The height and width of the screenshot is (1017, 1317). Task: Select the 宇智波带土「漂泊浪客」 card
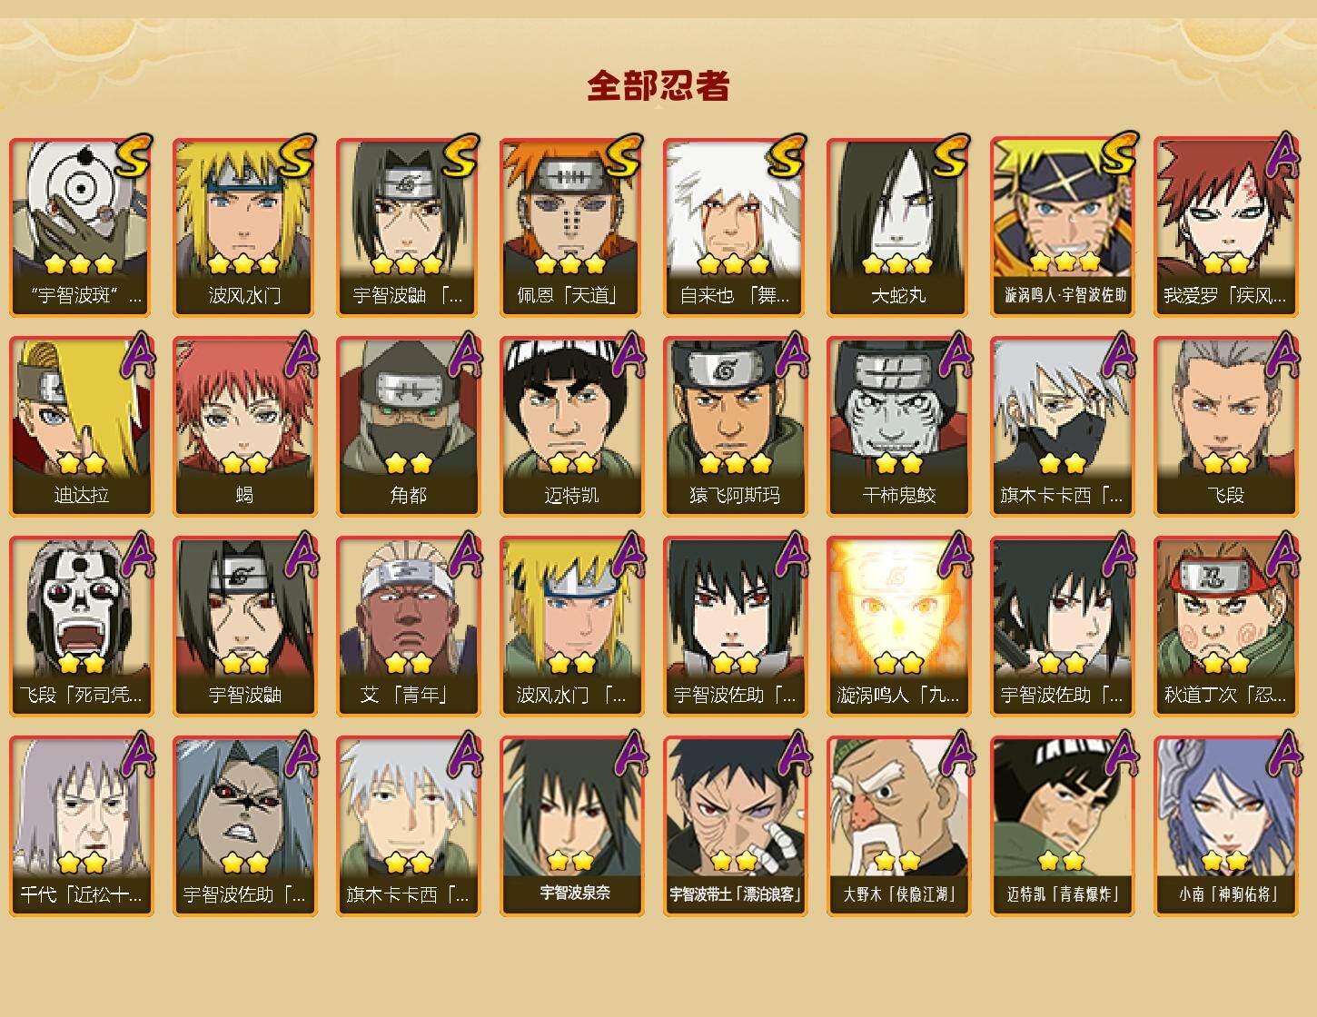(736, 826)
